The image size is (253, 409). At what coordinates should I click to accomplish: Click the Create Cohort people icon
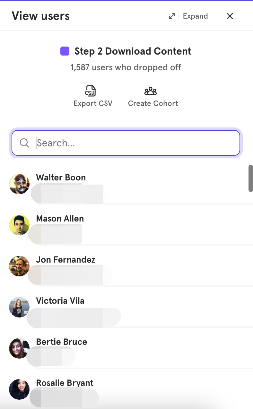151,91
